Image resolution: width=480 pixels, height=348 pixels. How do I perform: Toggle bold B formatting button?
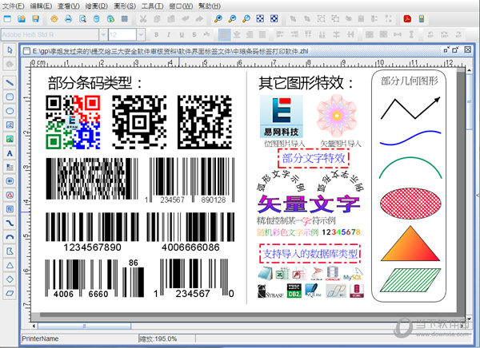pos(157,35)
